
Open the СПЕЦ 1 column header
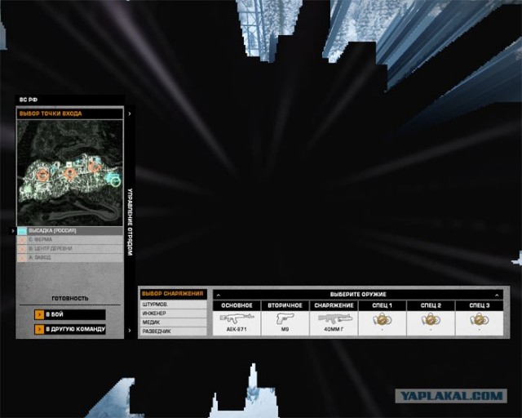[383, 305]
